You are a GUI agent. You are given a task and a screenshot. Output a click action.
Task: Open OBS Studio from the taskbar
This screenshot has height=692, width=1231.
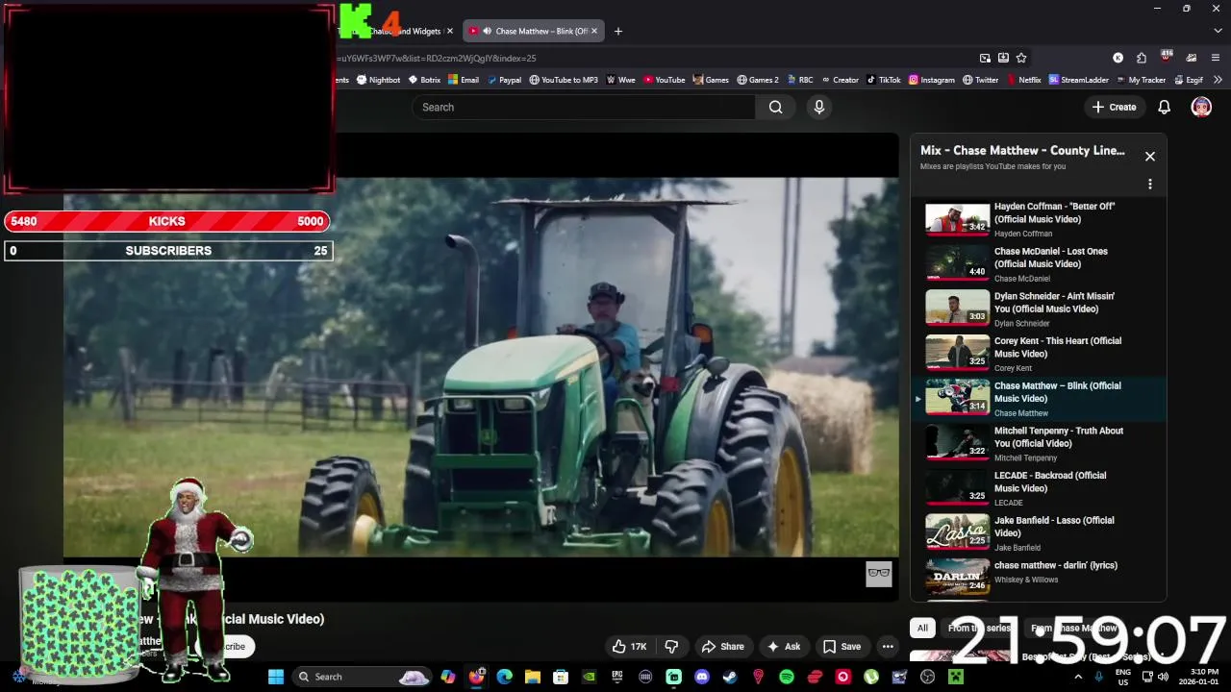927,677
